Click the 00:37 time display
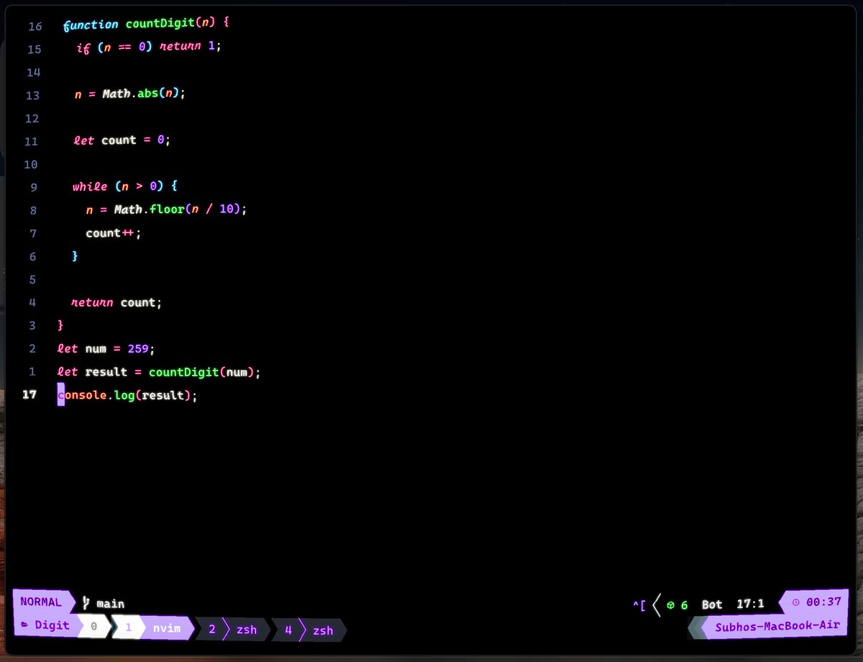This screenshot has width=863, height=662. tap(824, 602)
